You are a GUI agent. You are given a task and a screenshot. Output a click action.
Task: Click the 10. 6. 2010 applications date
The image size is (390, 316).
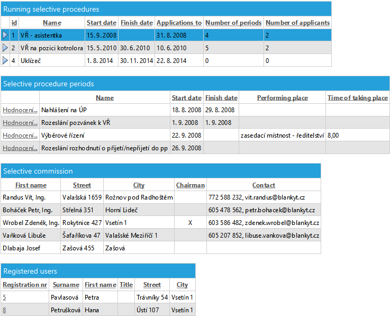[x=179, y=48]
